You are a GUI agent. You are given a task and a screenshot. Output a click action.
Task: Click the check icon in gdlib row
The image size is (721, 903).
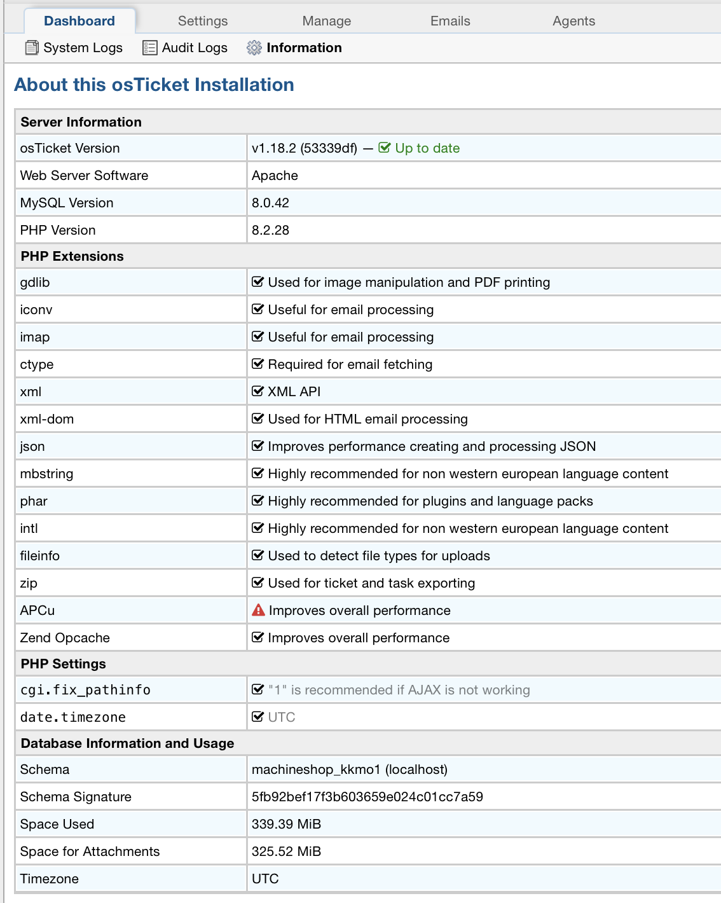click(257, 282)
